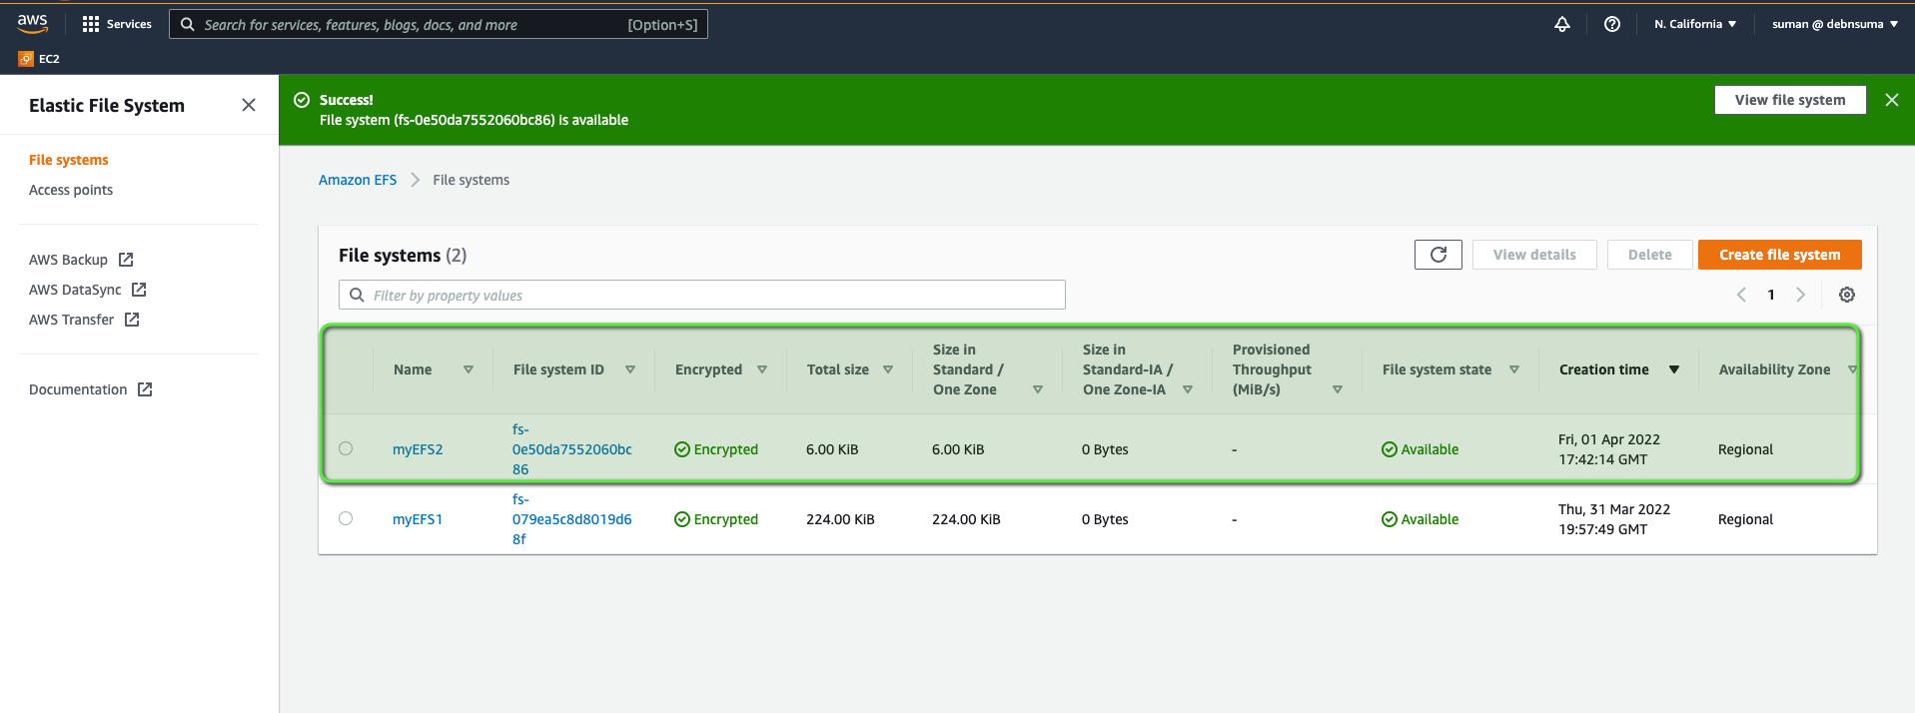Screen dimensions: 1915x713
Task: Open the myEFS2 file system link
Action: coord(418,449)
